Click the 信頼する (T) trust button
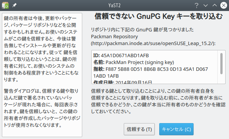Image resolution: width=229 pixels, height=139 pixels. (139, 129)
